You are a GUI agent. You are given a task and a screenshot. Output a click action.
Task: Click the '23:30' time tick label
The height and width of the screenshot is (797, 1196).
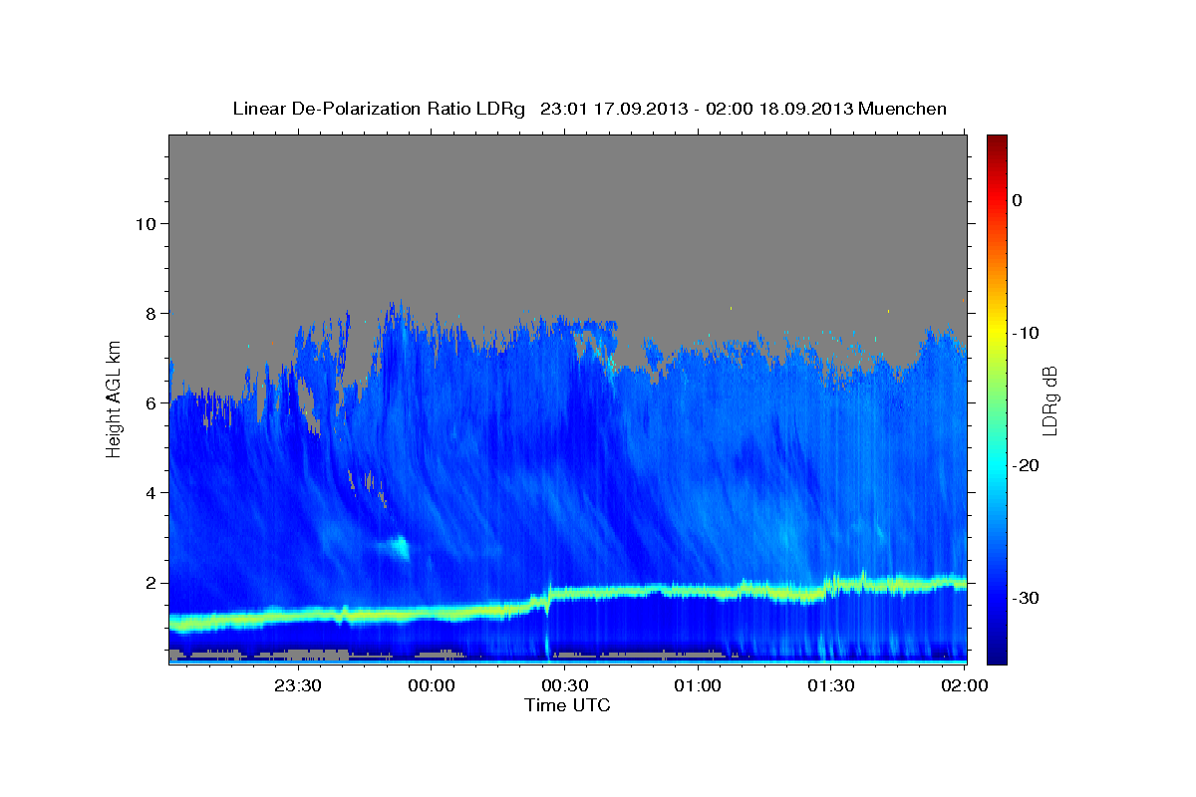[x=297, y=685]
